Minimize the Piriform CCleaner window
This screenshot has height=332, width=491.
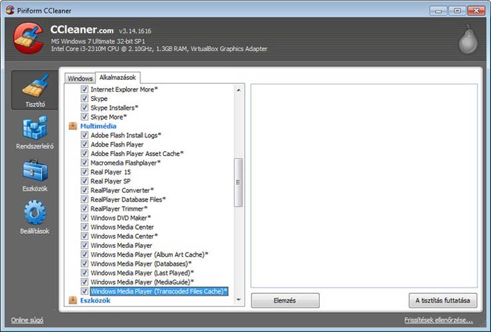coord(438,11)
